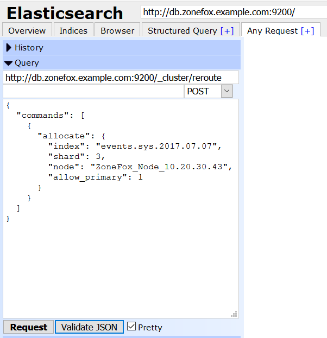The width and height of the screenshot is (327, 338).
Task: Switch to the Overview tab
Action: [x=27, y=31]
